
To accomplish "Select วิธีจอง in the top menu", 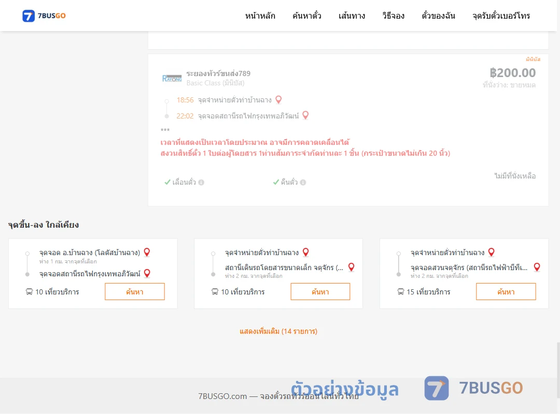I will click(x=393, y=16).
